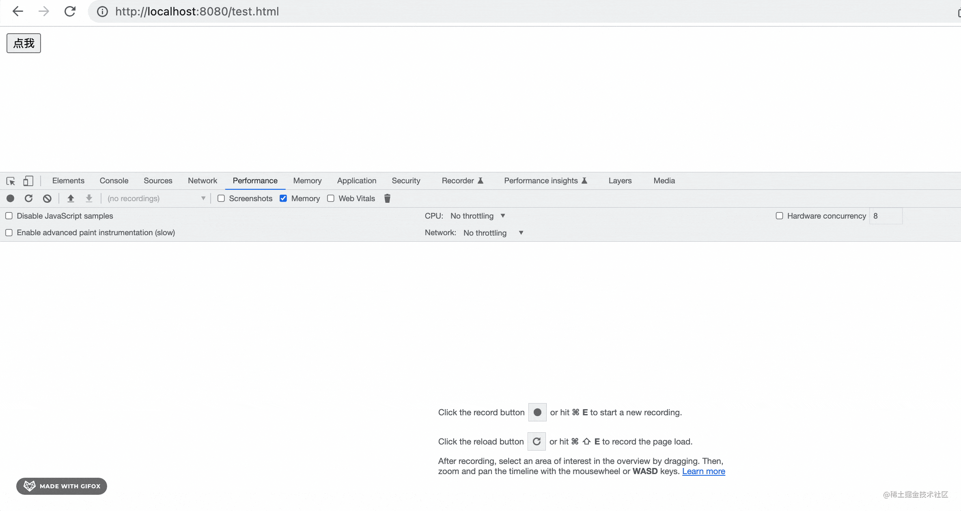
Task: Uncheck the Memory checkbox
Action: 283,198
